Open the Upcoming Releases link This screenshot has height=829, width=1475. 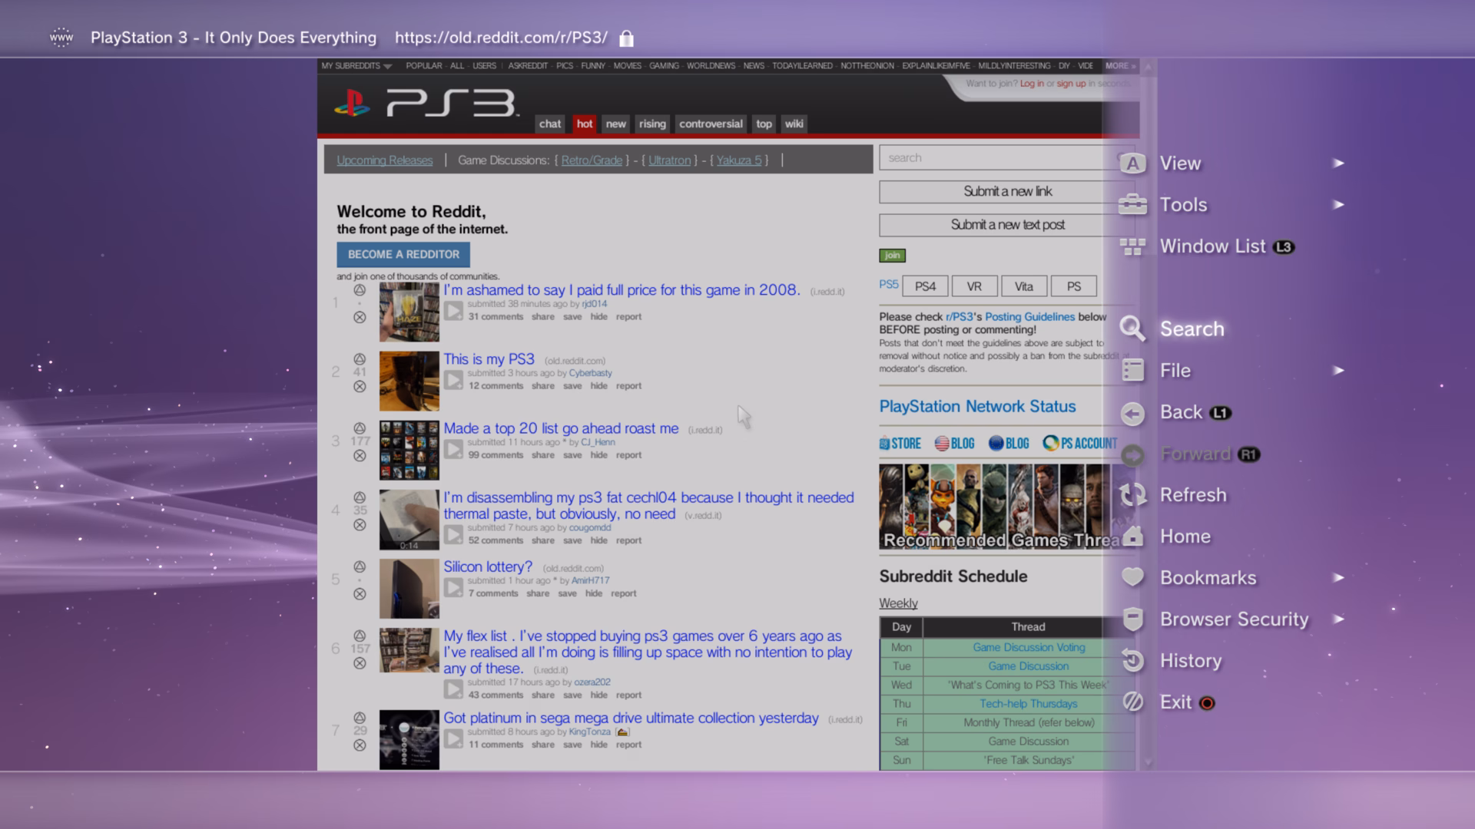pyautogui.click(x=384, y=160)
